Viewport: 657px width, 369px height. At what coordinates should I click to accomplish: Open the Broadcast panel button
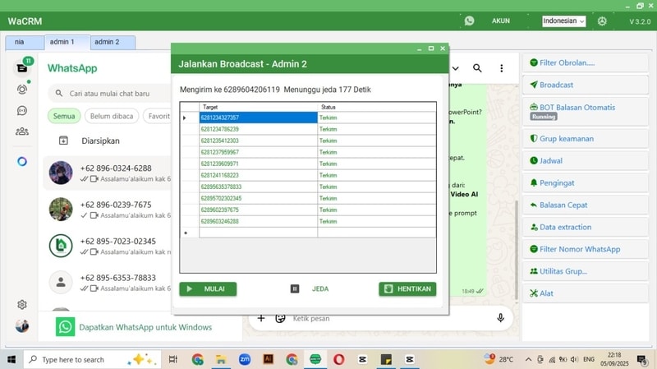click(x=586, y=85)
